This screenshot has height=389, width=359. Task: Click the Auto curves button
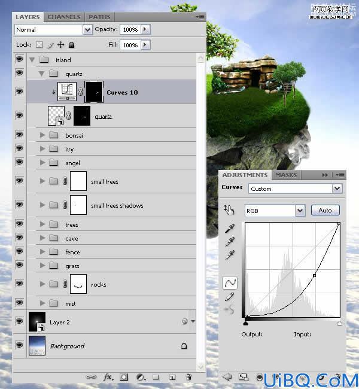pos(325,211)
